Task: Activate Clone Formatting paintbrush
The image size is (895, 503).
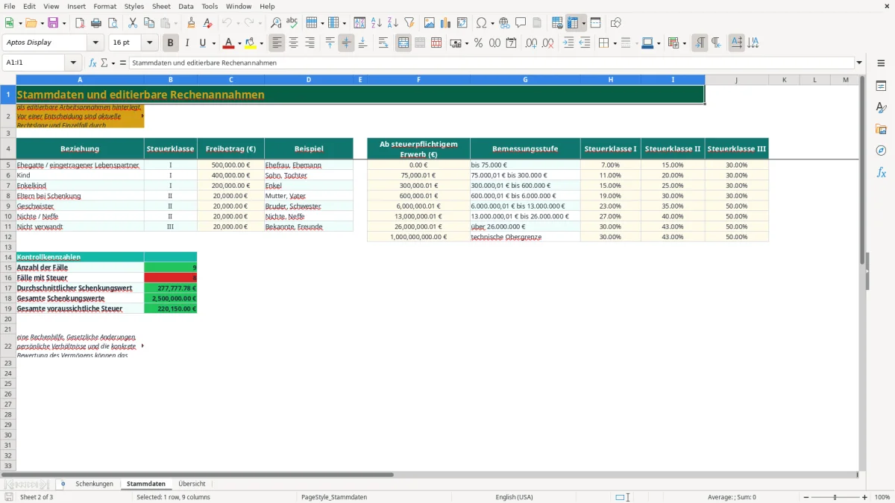Action: pyautogui.click(x=191, y=23)
